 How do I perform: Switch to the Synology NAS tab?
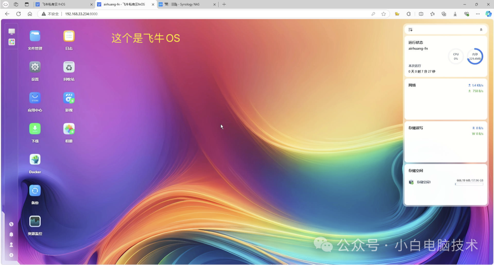coord(188,5)
